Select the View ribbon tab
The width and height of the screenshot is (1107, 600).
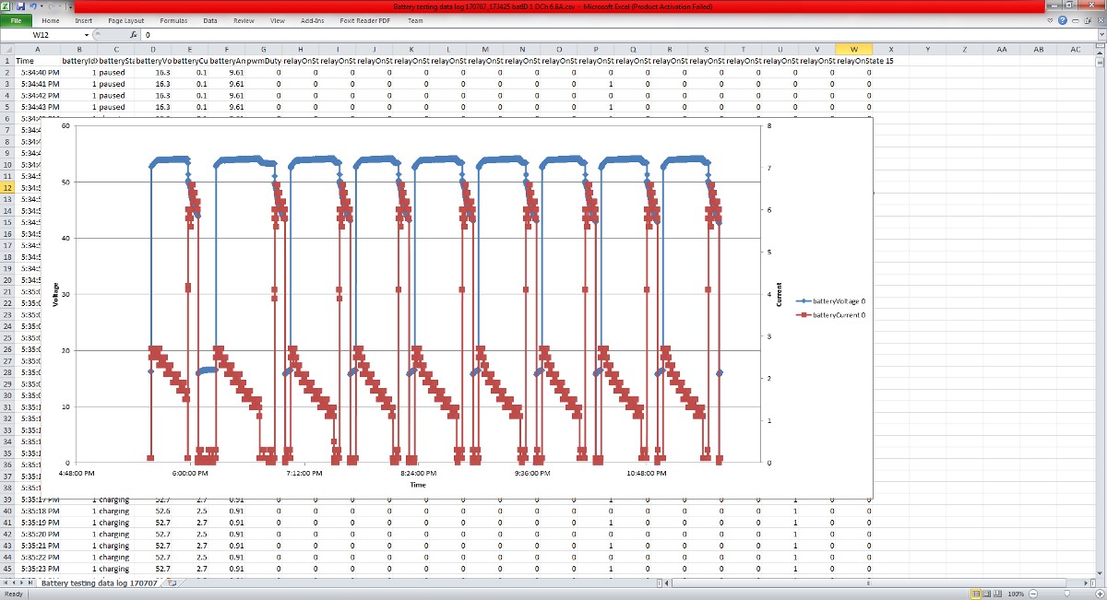[278, 20]
